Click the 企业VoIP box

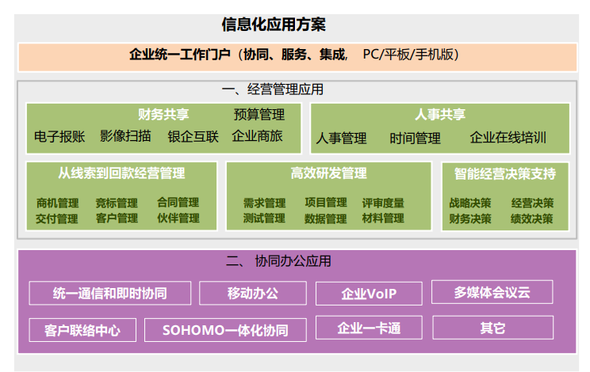(369, 294)
